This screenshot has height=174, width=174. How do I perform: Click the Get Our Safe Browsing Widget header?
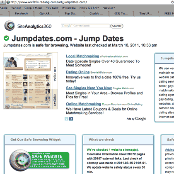click(36, 140)
